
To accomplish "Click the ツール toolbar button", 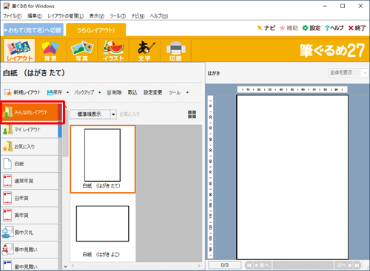I will 175,92.
